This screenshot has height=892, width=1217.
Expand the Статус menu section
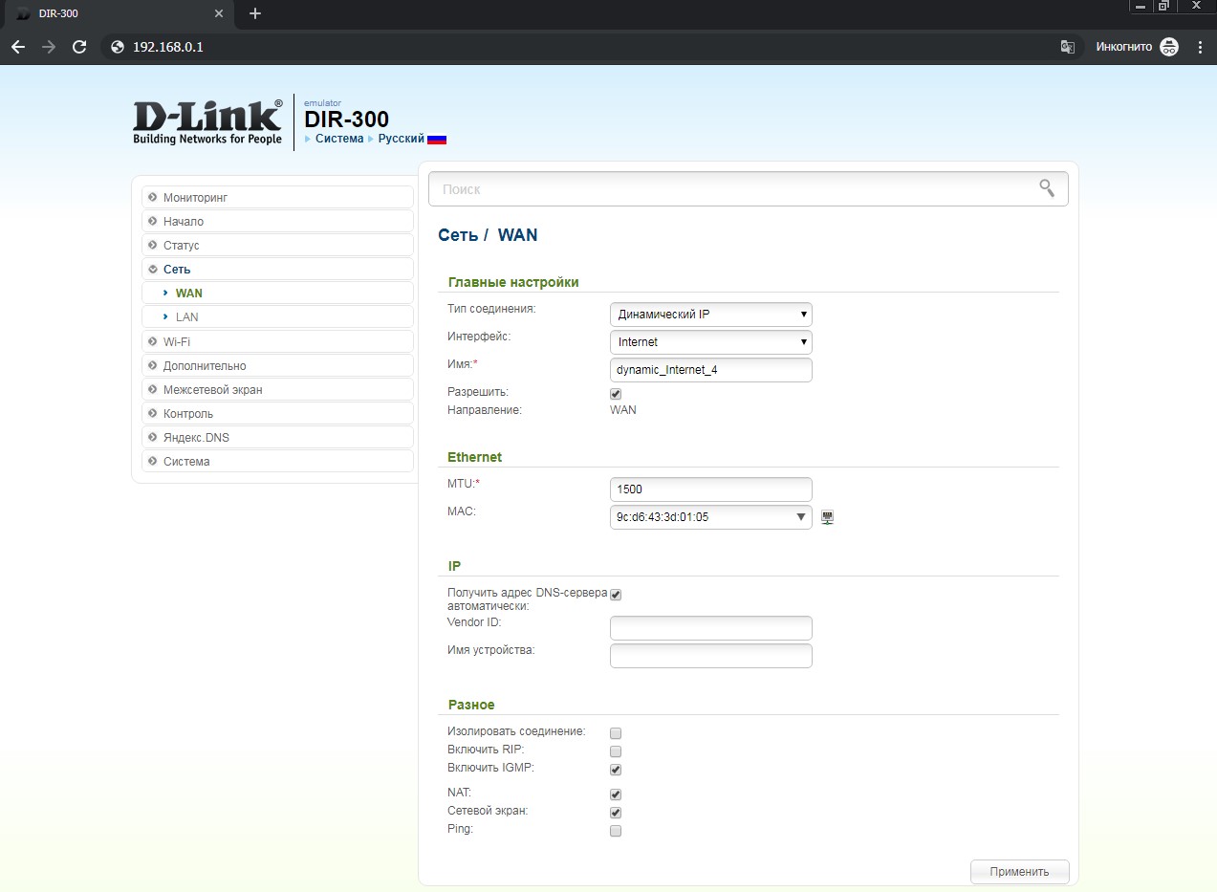tap(277, 245)
